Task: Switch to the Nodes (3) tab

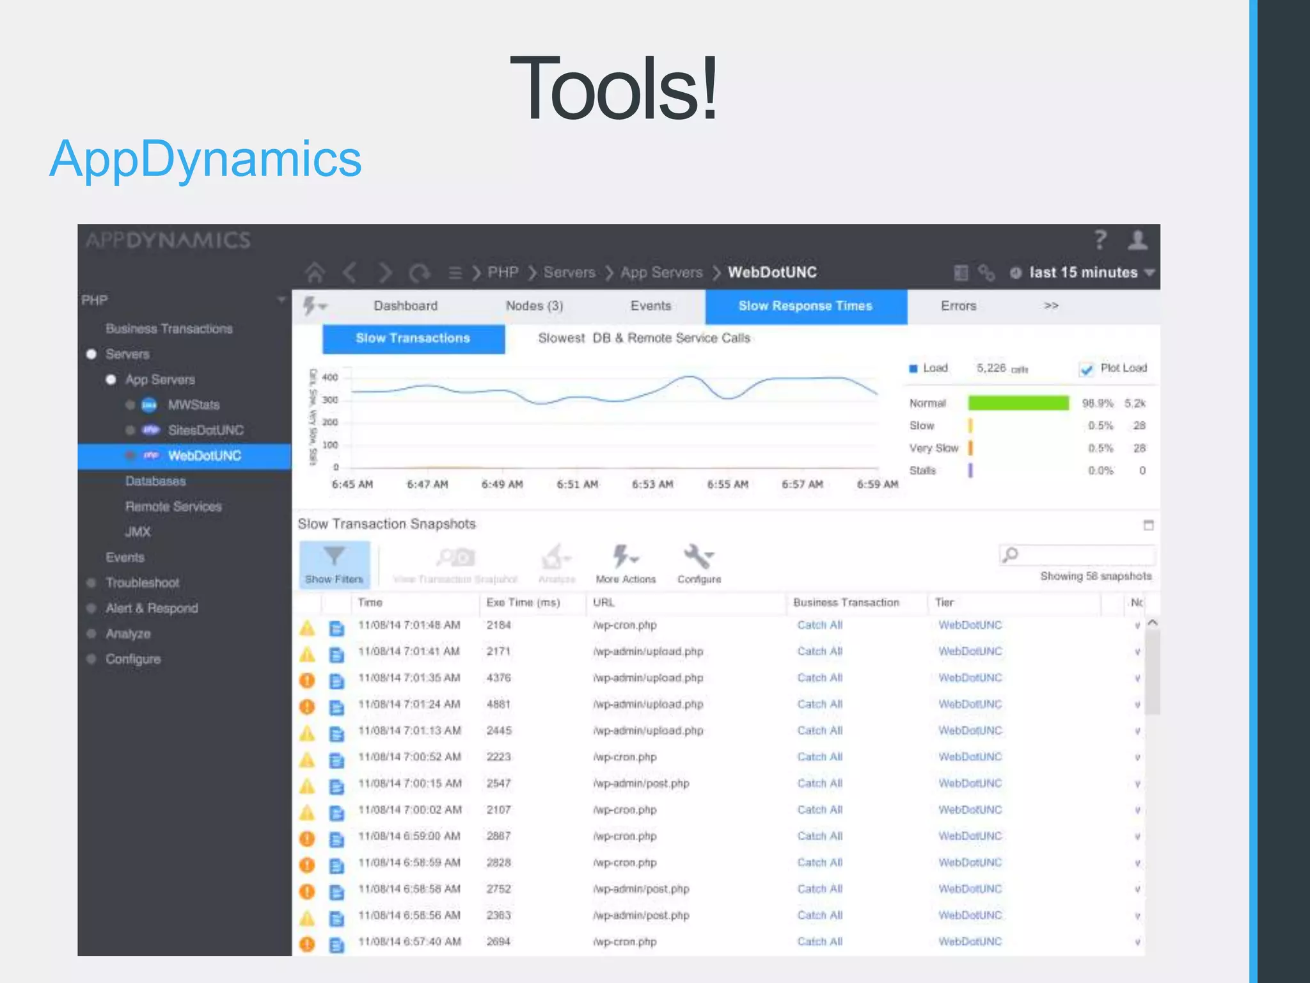Action: tap(534, 306)
